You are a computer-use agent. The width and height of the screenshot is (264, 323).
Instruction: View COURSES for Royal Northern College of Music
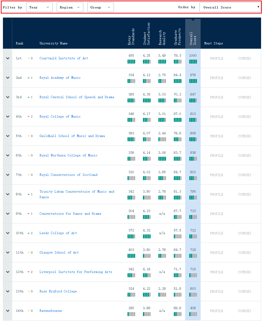[245, 156]
